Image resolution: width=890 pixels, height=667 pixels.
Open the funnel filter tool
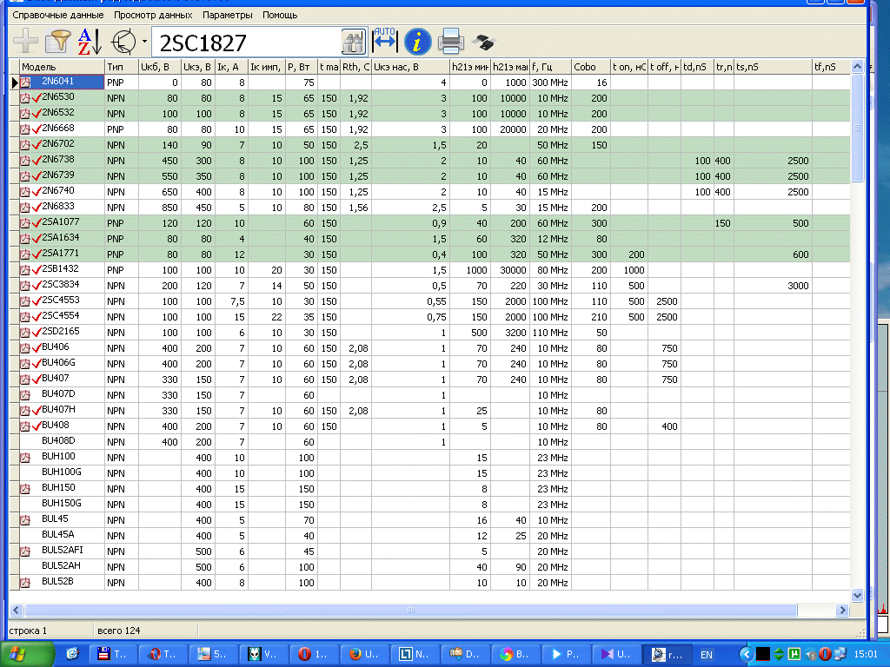click(57, 42)
